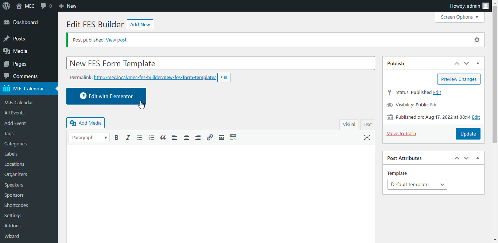Follow the View post link
The height and width of the screenshot is (243, 498).
(116, 40)
